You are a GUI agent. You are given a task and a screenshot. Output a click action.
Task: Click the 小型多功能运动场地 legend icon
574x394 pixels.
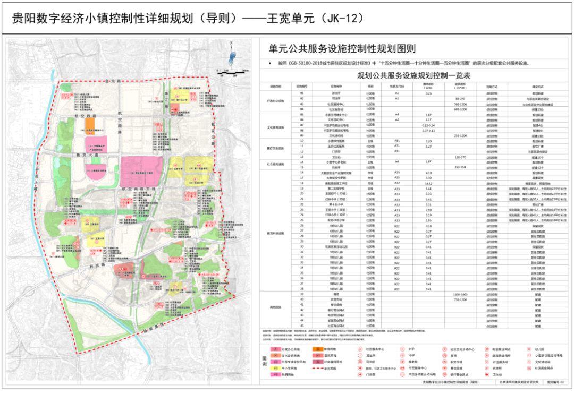click(x=529, y=355)
